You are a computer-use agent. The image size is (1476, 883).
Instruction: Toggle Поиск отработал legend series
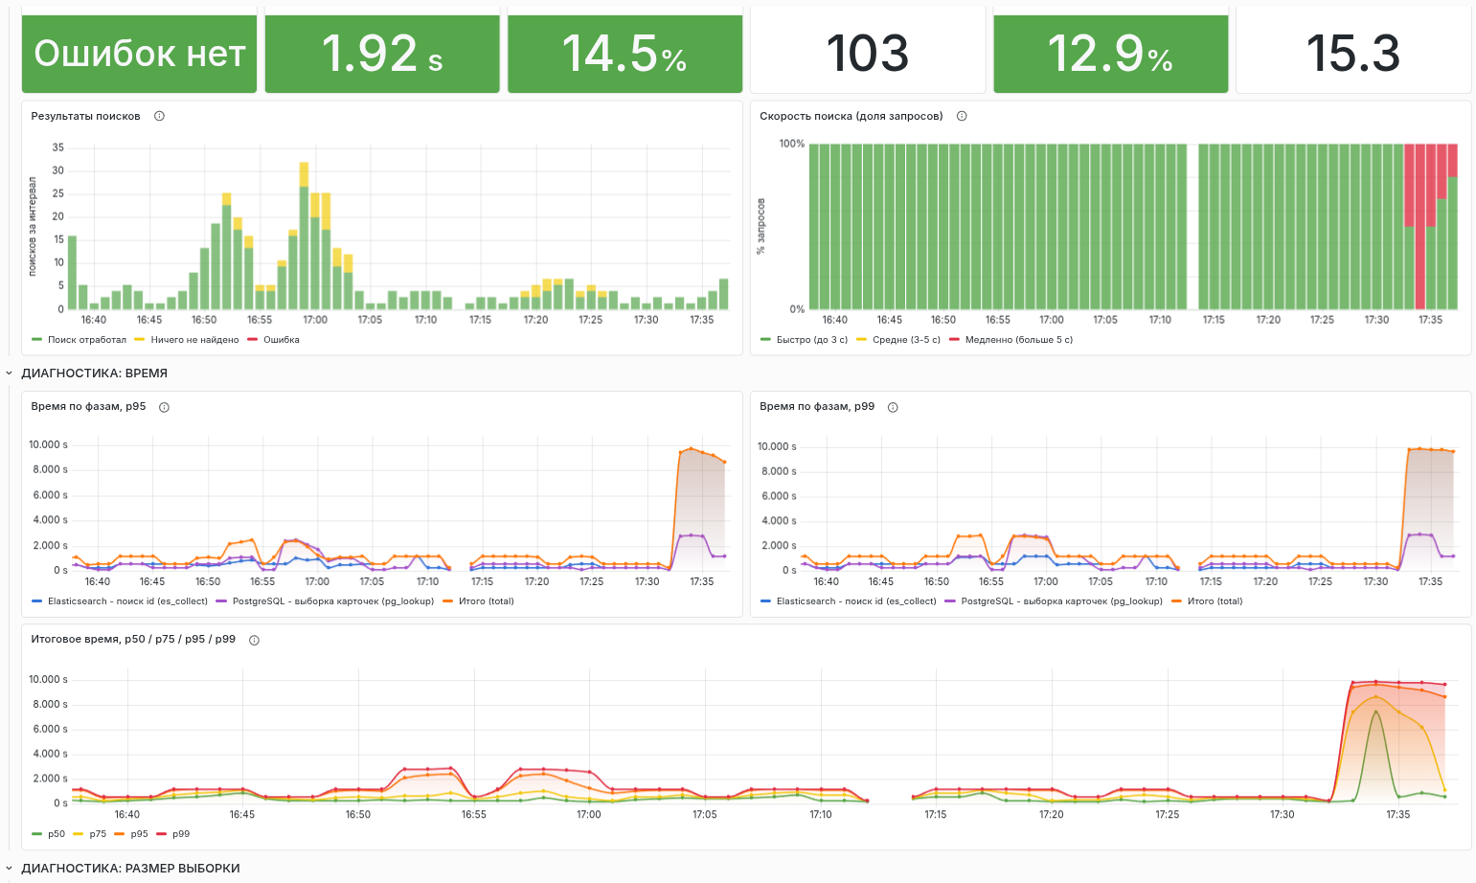[87, 339]
